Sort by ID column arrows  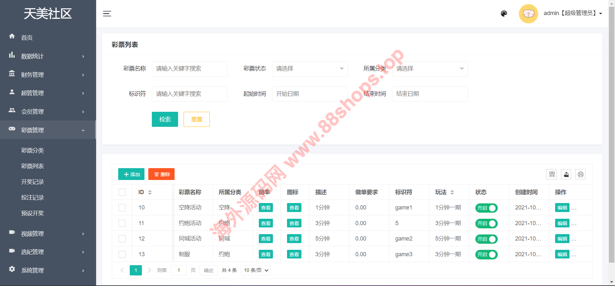click(150, 192)
